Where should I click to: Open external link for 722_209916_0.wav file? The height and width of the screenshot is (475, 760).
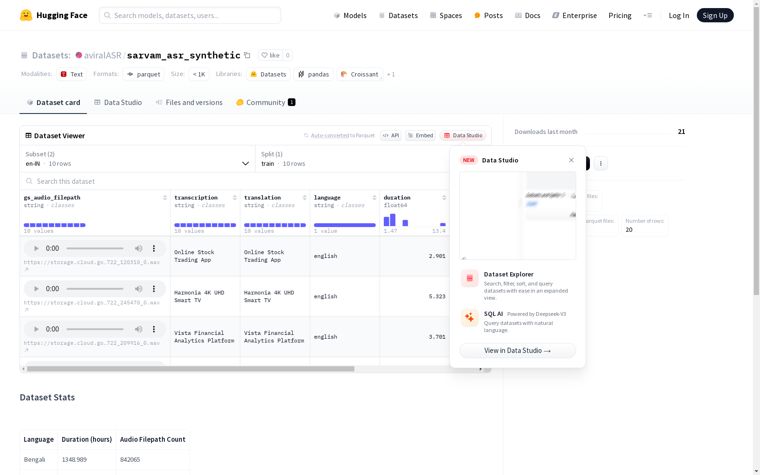tap(27, 350)
